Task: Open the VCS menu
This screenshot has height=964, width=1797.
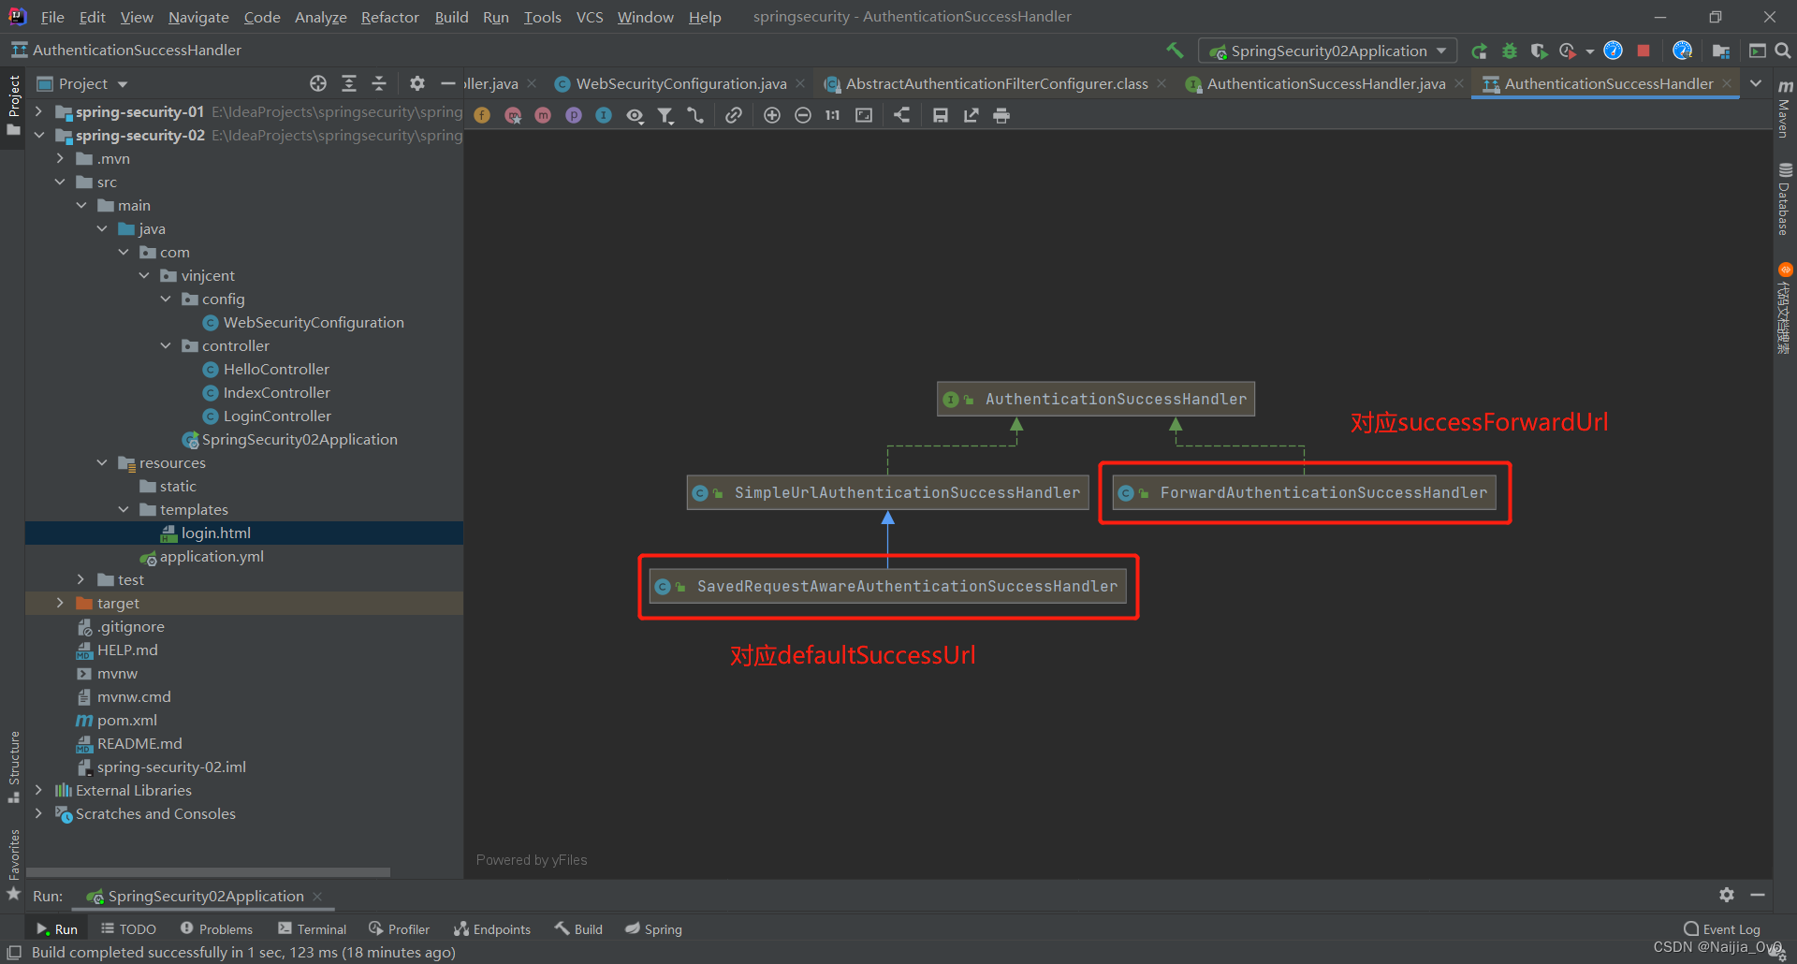Action: (590, 17)
